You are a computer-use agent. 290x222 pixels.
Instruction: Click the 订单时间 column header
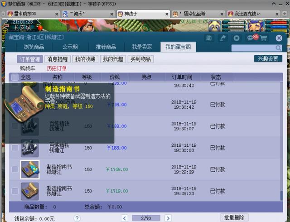[182, 77]
